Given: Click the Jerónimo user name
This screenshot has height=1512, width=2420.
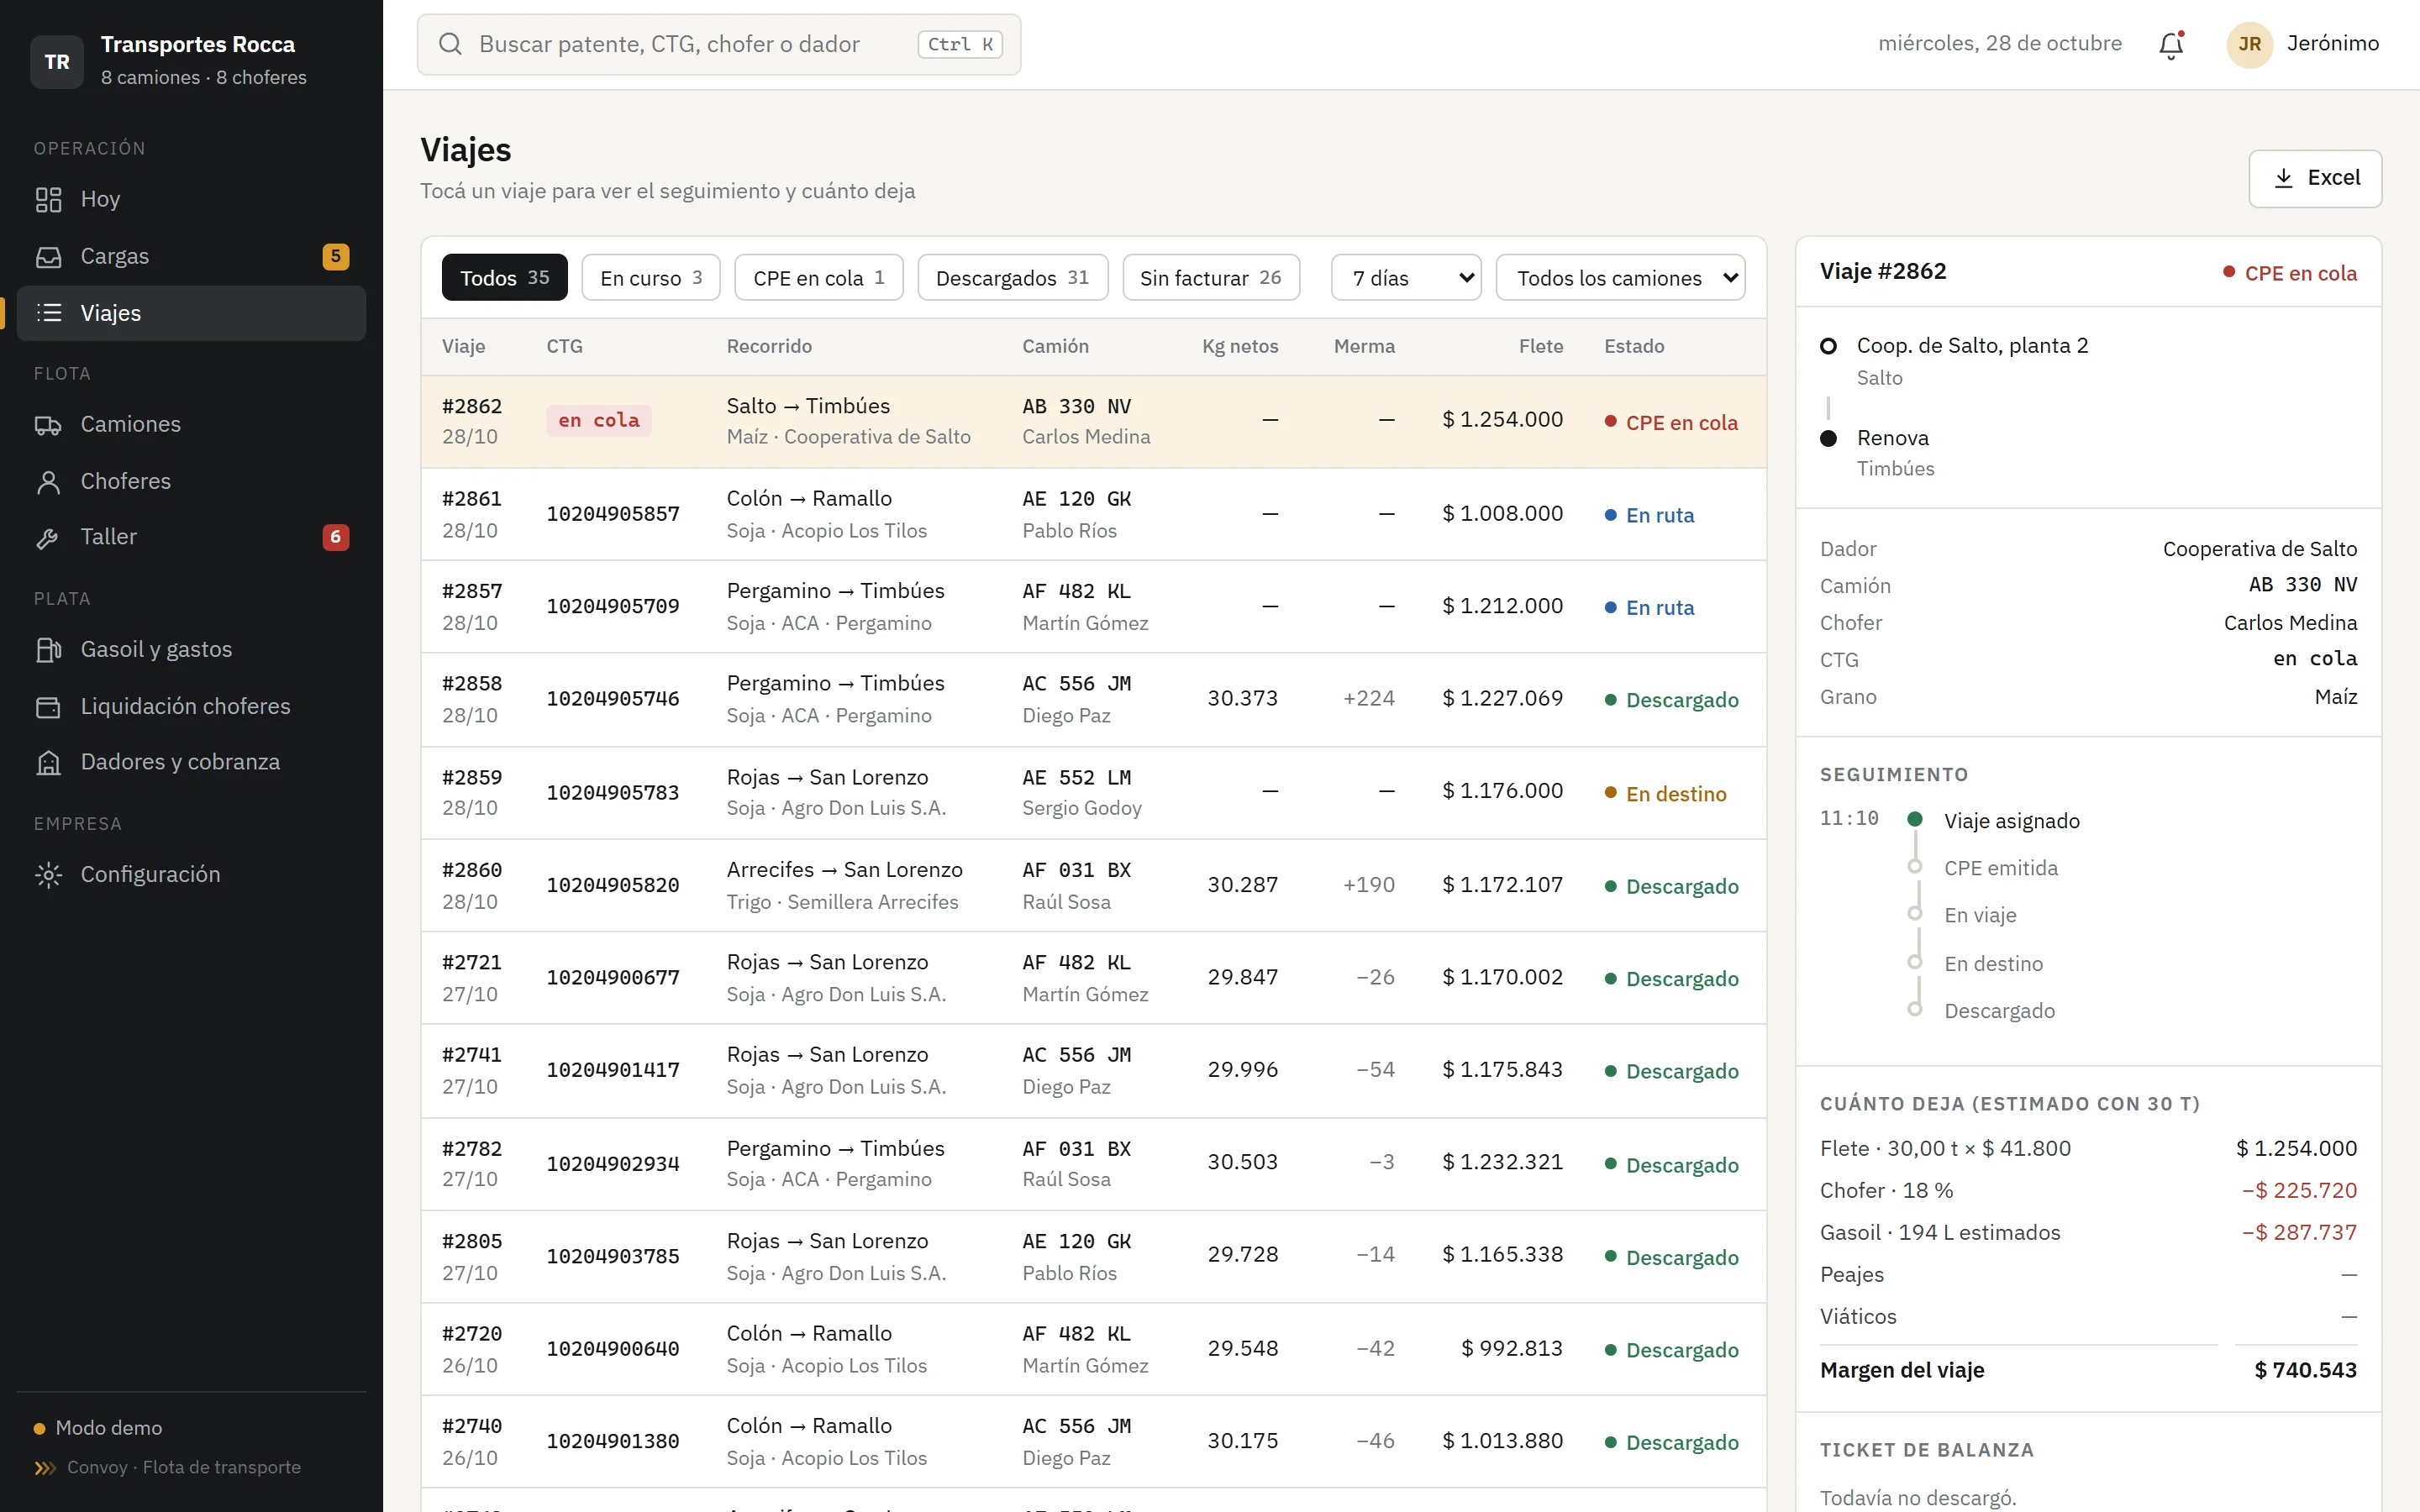Looking at the screenshot, I should click(2333, 43).
